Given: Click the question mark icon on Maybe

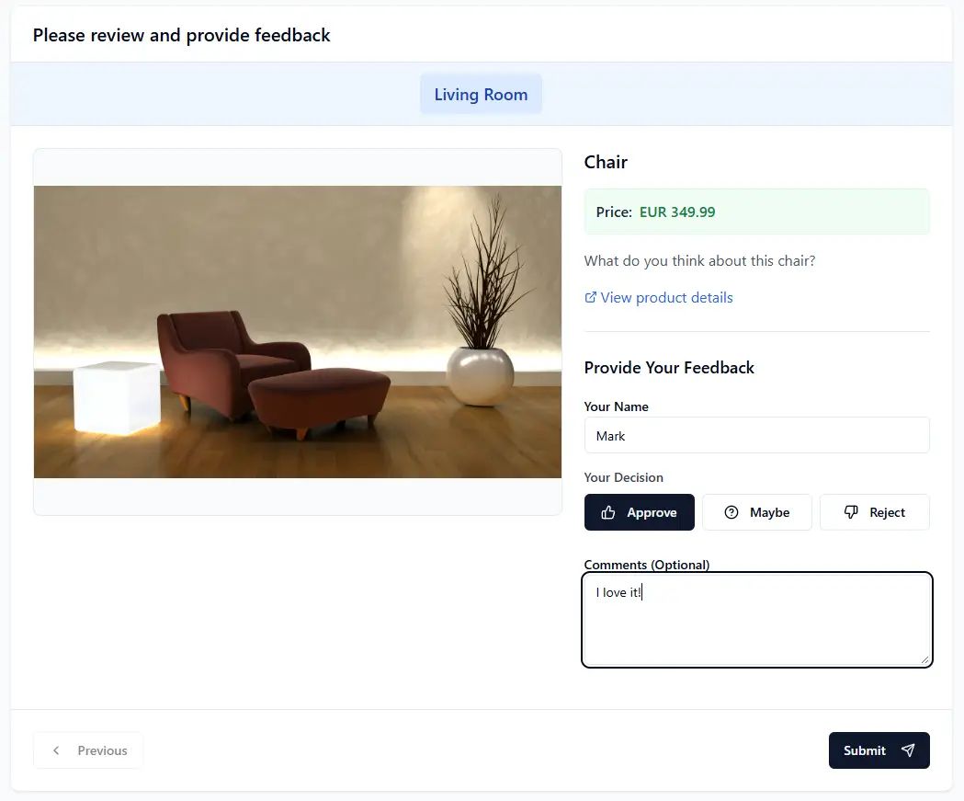Looking at the screenshot, I should [x=732, y=512].
